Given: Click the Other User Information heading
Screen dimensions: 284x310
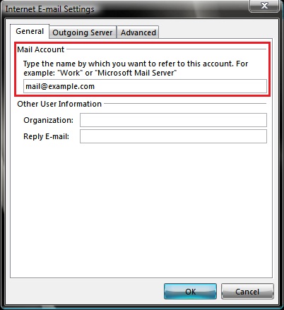Looking at the screenshot, I should point(59,104).
